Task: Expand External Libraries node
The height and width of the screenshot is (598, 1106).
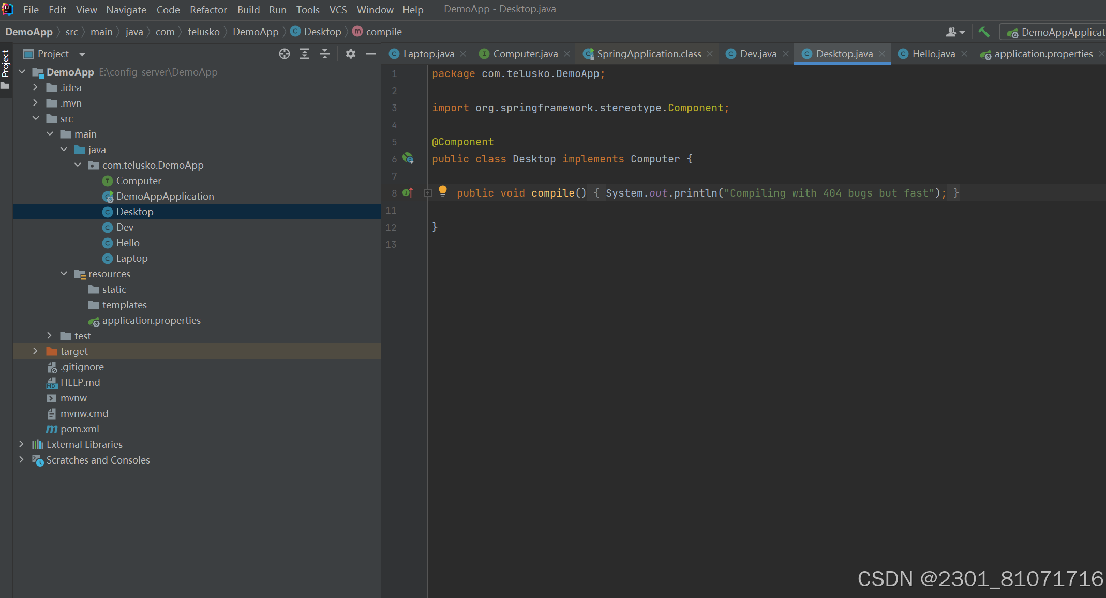Action: tap(21, 444)
